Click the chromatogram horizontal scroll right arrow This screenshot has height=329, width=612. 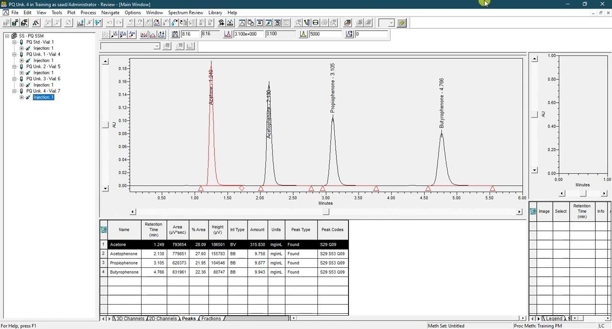click(519, 212)
